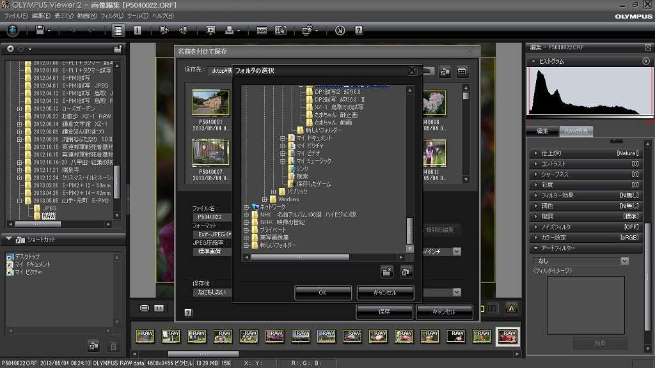655x368 pixels.
Task: Click キャンセル in the folder selection dialog
Action: coord(385,293)
